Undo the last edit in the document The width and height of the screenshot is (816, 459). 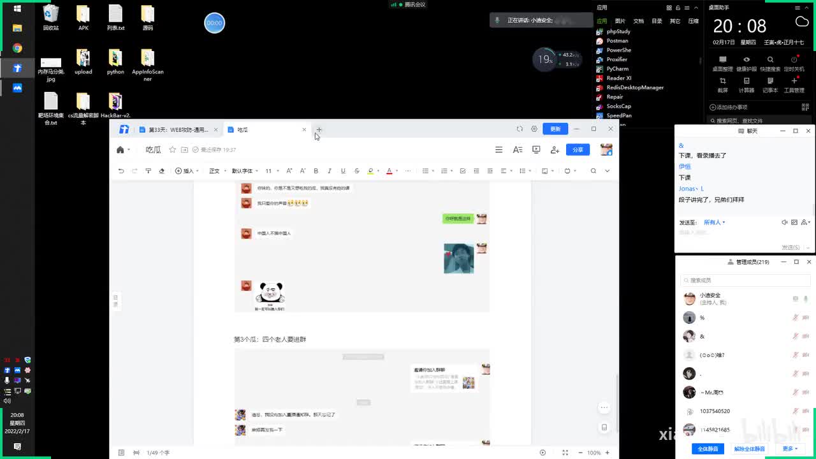tap(121, 171)
